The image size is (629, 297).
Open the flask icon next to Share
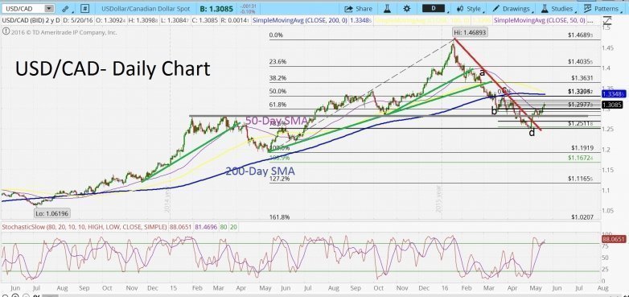(387, 8)
